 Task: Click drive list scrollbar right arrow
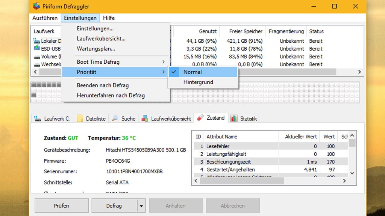tap(359, 72)
